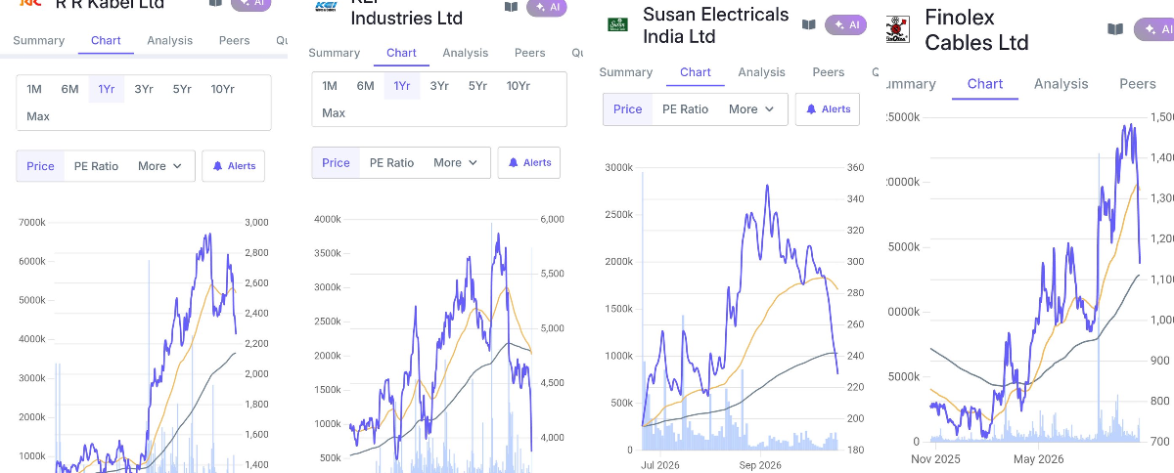Select 5Yr range in the KEI Industries panel
The height and width of the screenshot is (473, 1174).
[477, 86]
